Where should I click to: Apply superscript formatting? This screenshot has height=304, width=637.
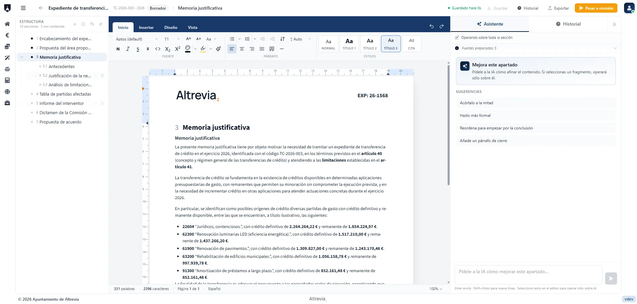178,49
